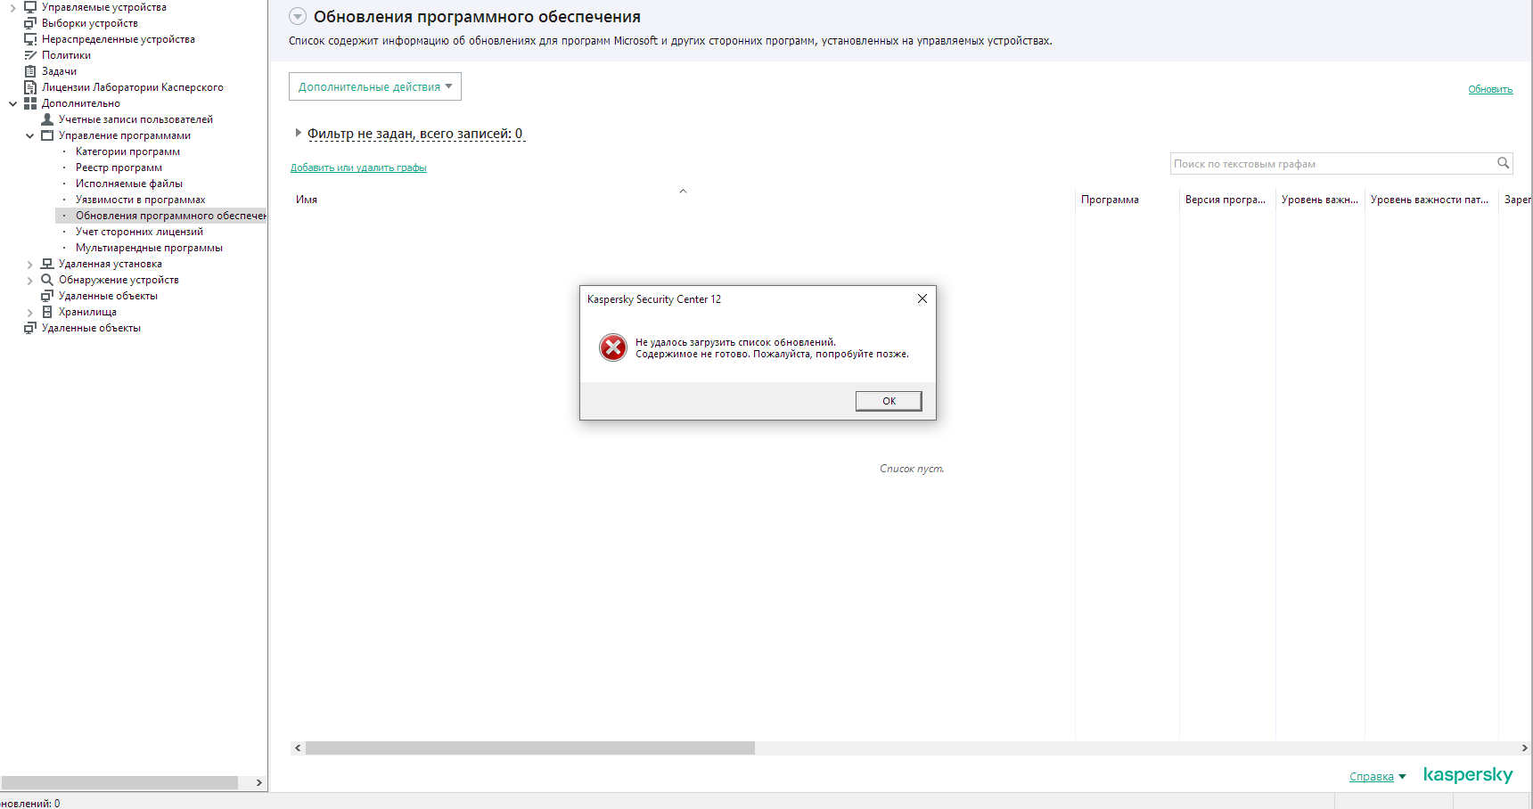Select Категории программ
This screenshot has height=809, width=1533.
click(x=127, y=151)
